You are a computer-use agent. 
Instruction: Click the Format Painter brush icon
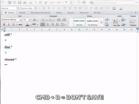[x=46, y=3]
